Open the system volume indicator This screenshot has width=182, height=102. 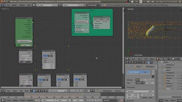(x=153, y=2)
